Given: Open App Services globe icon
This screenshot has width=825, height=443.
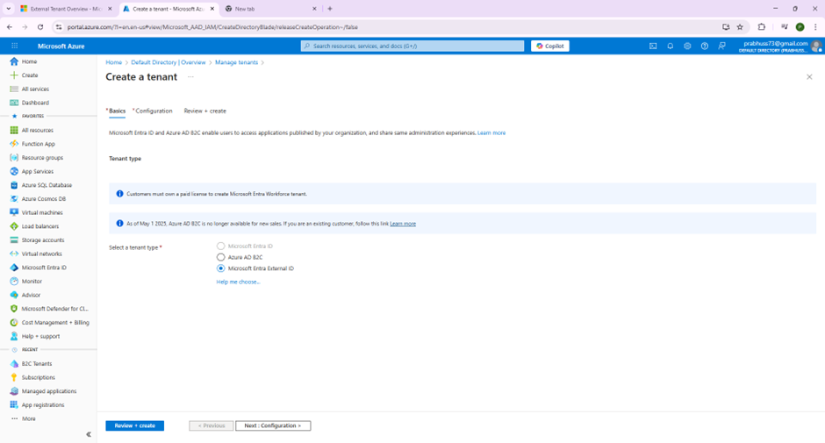Looking at the screenshot, I should pos(14,171).
